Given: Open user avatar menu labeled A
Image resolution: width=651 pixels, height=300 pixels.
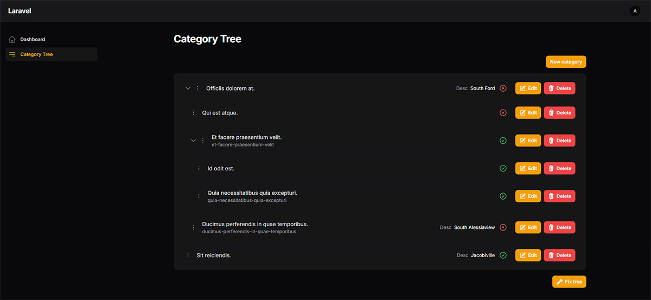Looking at the screenshot, I should tap(635, 11).
